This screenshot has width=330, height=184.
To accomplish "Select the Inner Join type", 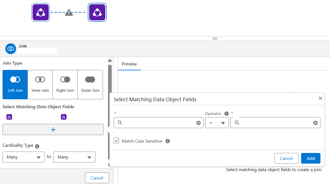I will tap(40, 84).
